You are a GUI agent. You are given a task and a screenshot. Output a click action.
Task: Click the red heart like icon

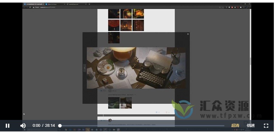click(167, 112)
